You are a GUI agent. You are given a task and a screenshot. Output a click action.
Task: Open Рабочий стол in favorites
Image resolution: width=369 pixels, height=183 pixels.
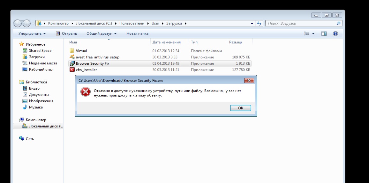point(41,70)
